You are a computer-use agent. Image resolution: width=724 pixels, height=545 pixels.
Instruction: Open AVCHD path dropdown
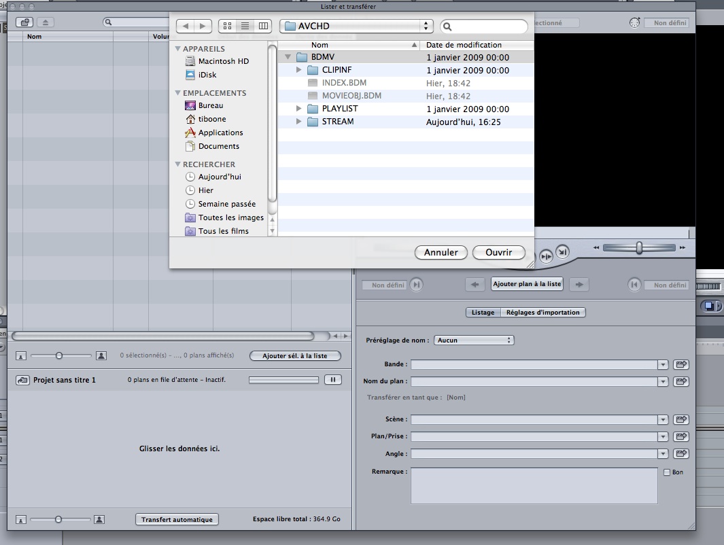point(356,26)
